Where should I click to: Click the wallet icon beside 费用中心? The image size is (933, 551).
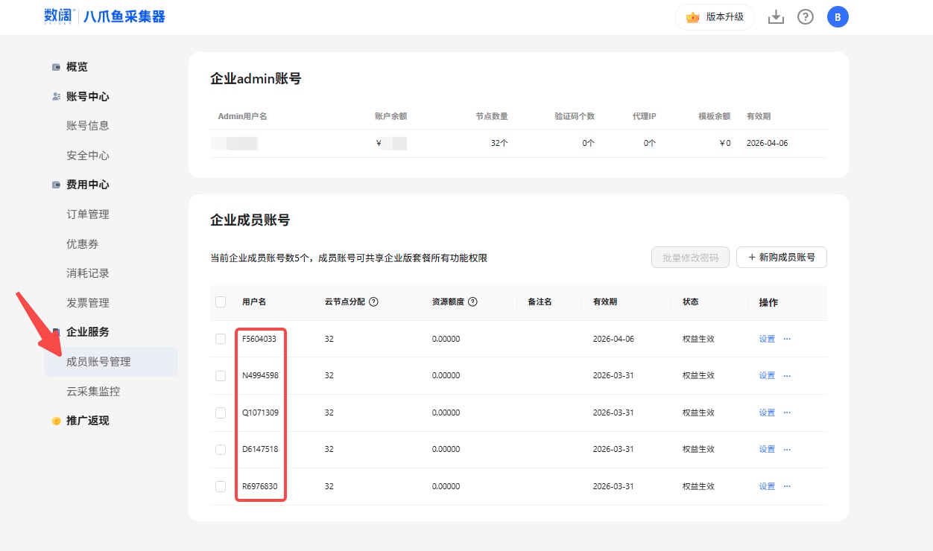pos(56,185)
